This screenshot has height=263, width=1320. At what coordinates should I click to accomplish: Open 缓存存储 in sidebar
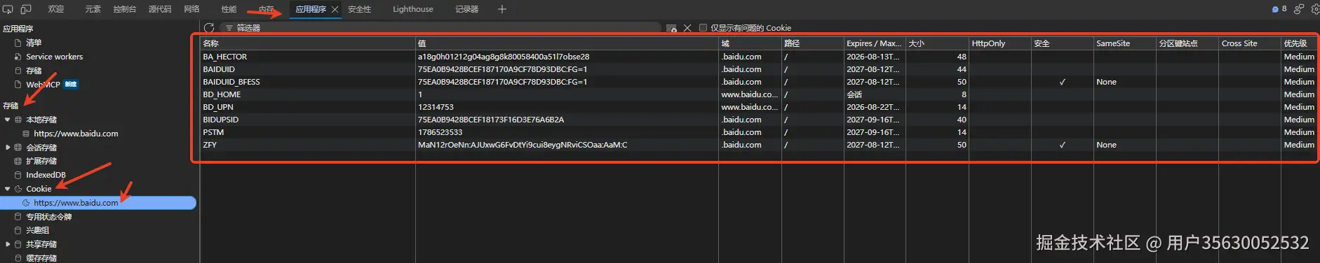click(x=41, y=258)
